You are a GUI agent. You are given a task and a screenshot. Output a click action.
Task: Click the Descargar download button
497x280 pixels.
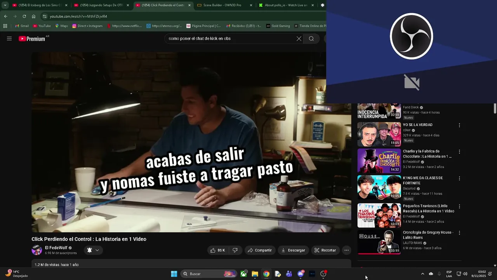(x=293, y=250)
